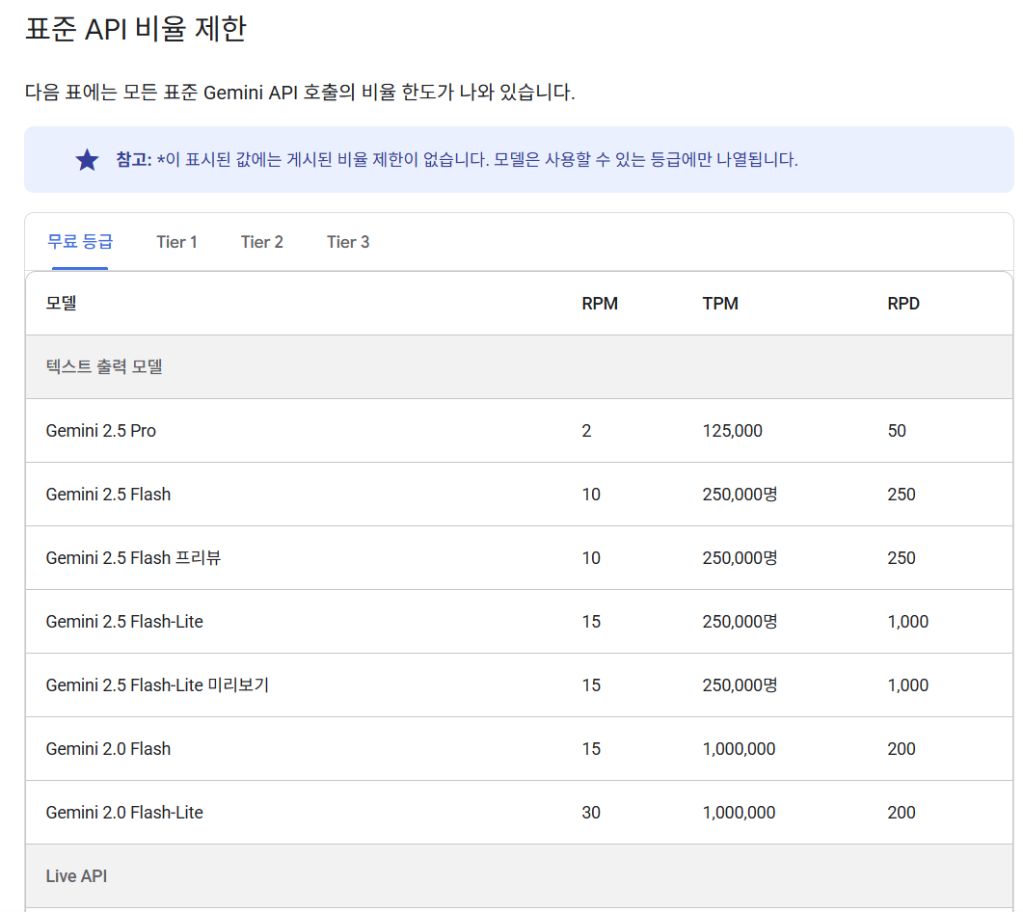Click the 다음 표에는 intro sentence
This screenshot has height=912, width=1023.
coord(300,92)
